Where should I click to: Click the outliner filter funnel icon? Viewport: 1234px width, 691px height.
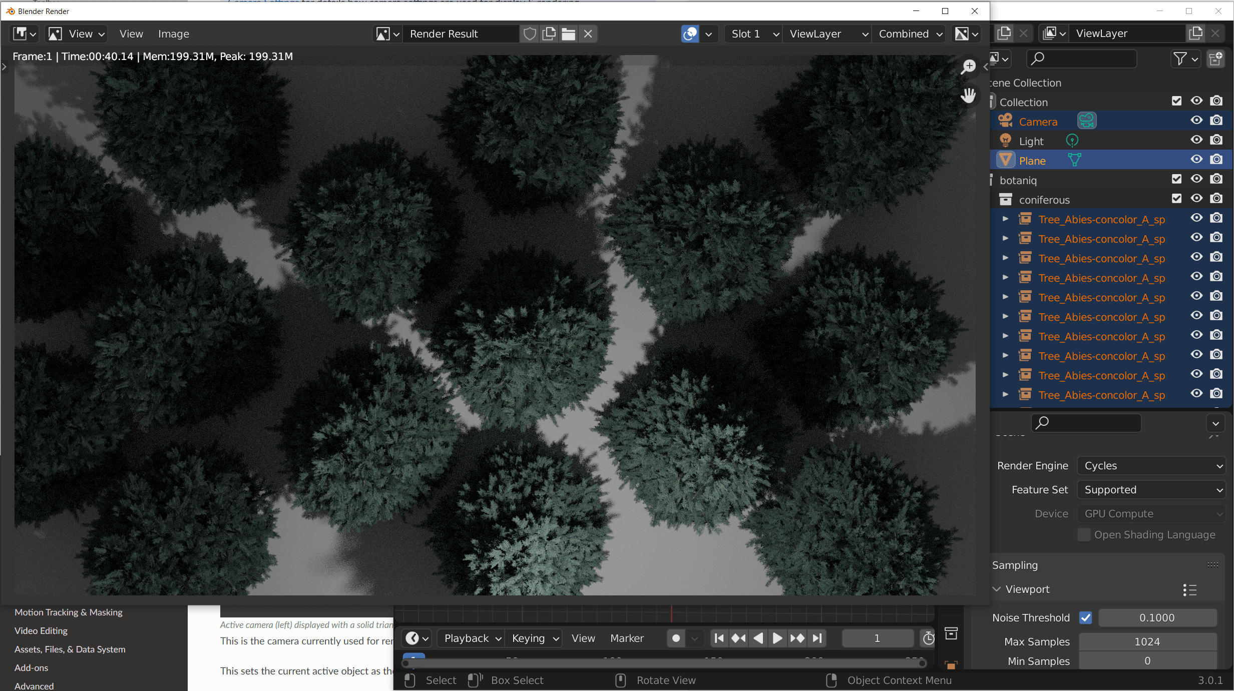[x=1180, y=59]
